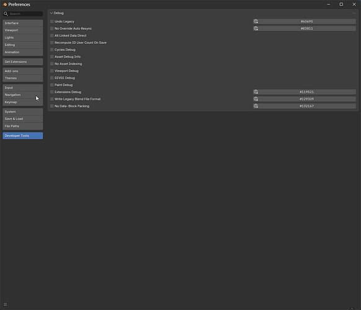Open System preferences section
361x310 pixels.
coord(23,112)
